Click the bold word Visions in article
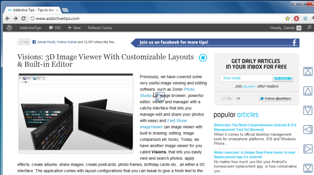Screen dimensions: 314x175 click(x=159, y=152)
